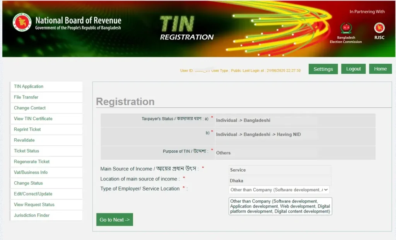Click the Main Source of Income field
The width and height of the screenshot is (396, 240).
click(280, 170)
